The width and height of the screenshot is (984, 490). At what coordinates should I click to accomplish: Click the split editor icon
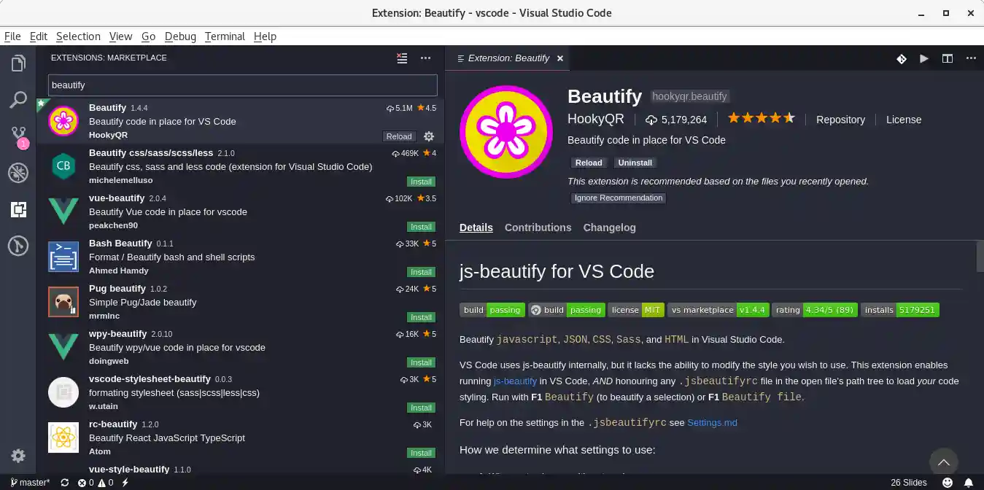click(947, 58)
